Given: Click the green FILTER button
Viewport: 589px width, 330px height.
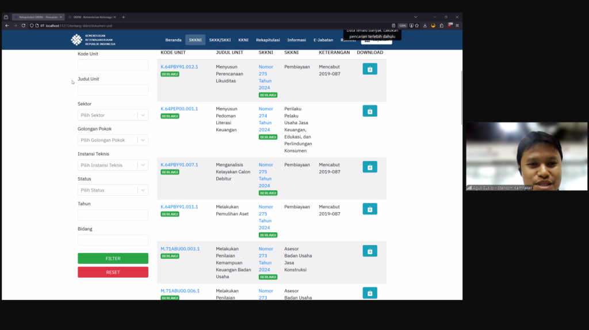Looking at the screenshot, I should [x=113, y=259].
